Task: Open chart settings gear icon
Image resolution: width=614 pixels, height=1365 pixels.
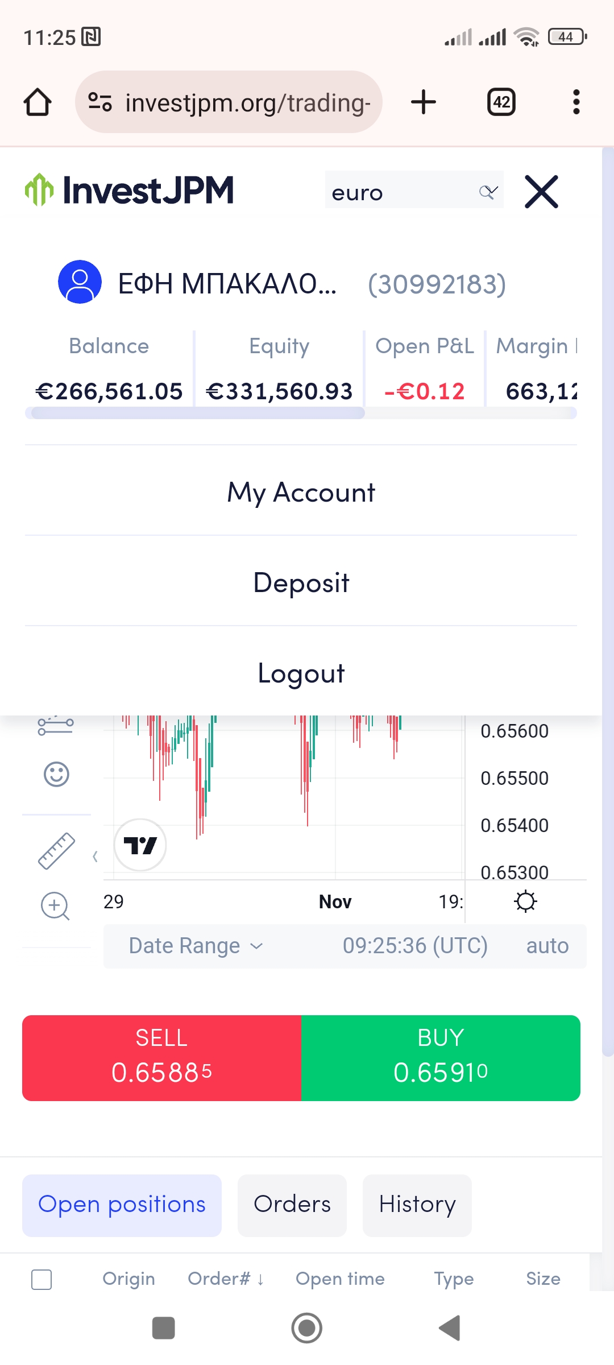Action: (525, 901)
